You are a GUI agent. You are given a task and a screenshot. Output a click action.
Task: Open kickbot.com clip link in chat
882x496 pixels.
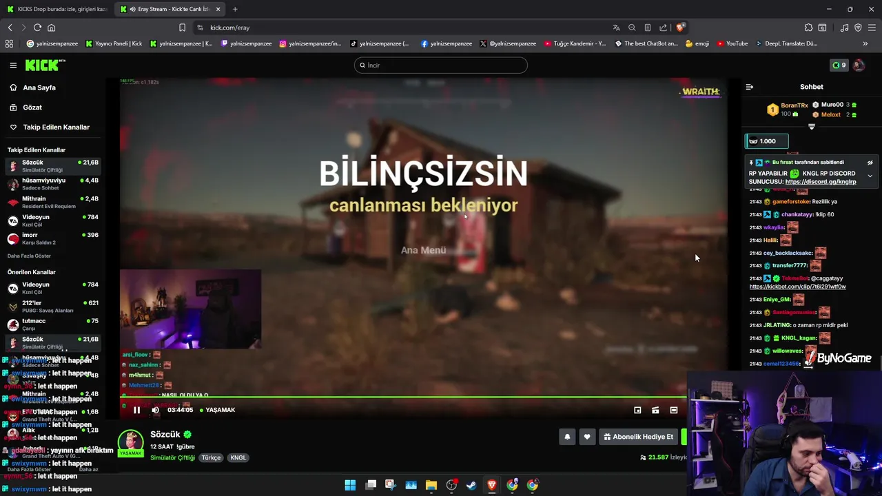(797, 287)
